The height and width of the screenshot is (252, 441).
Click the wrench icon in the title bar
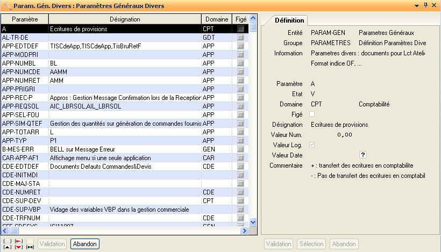(6, 6)
